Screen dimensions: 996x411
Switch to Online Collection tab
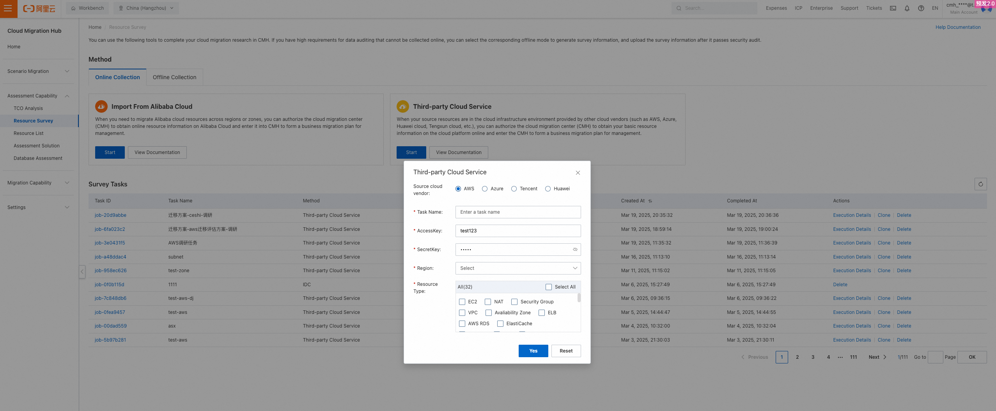pos(117,77)
